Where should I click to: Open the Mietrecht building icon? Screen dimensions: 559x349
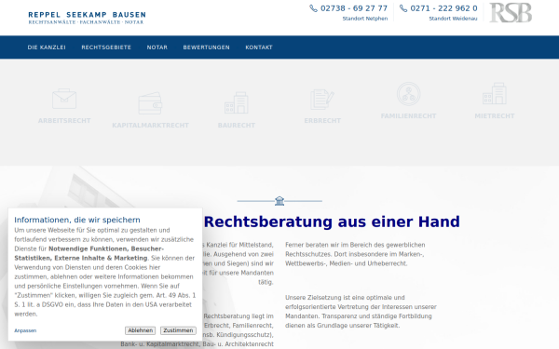click(495, 94)
